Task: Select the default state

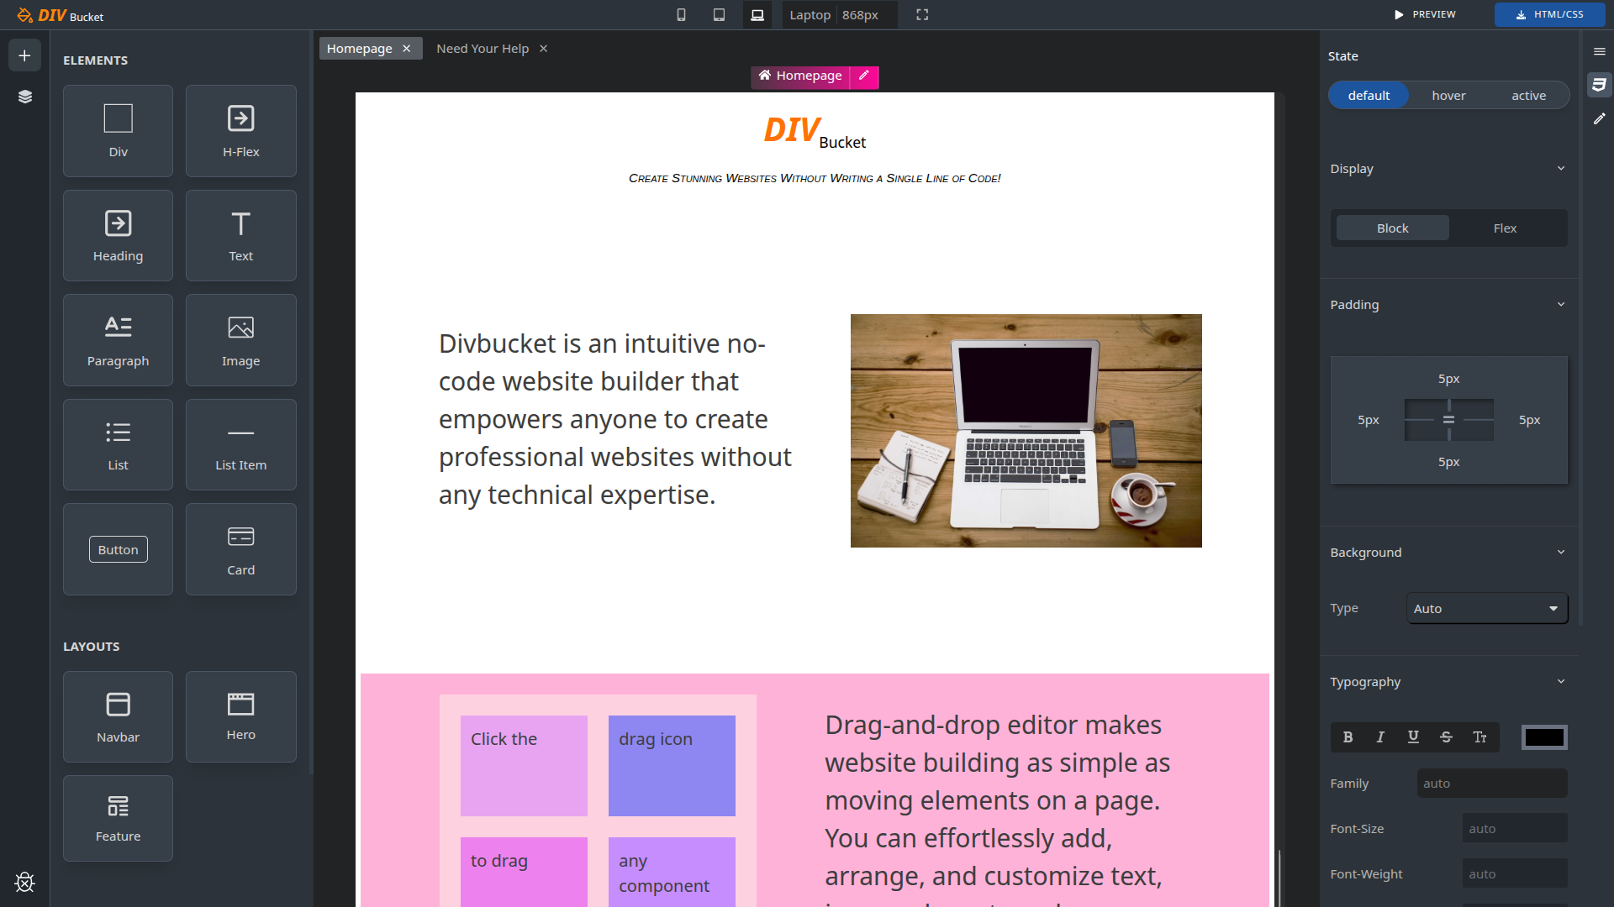Action: pyautogui.click(x=1369, y=96)
